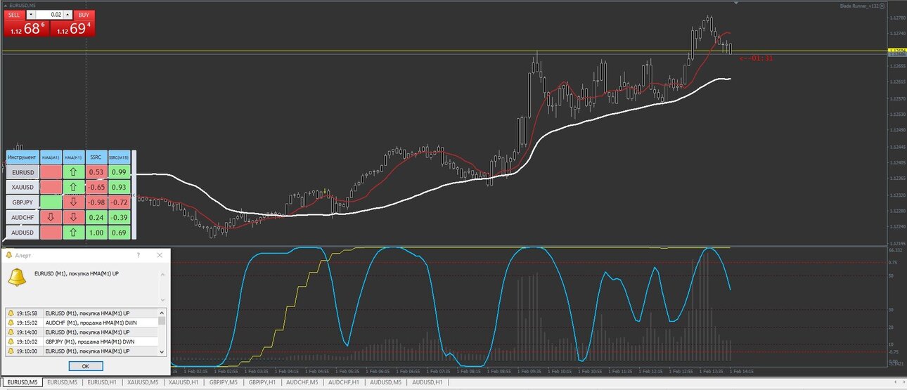Click the SSRC(M15) column header
Screen dimensions: 907x390
[x=119, y=157]
